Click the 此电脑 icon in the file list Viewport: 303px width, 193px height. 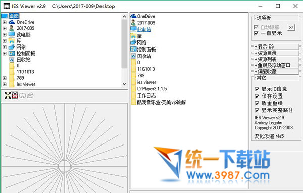133,29
